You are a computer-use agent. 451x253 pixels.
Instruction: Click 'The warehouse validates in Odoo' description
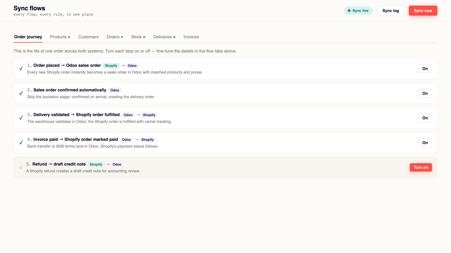pos(100,122)
